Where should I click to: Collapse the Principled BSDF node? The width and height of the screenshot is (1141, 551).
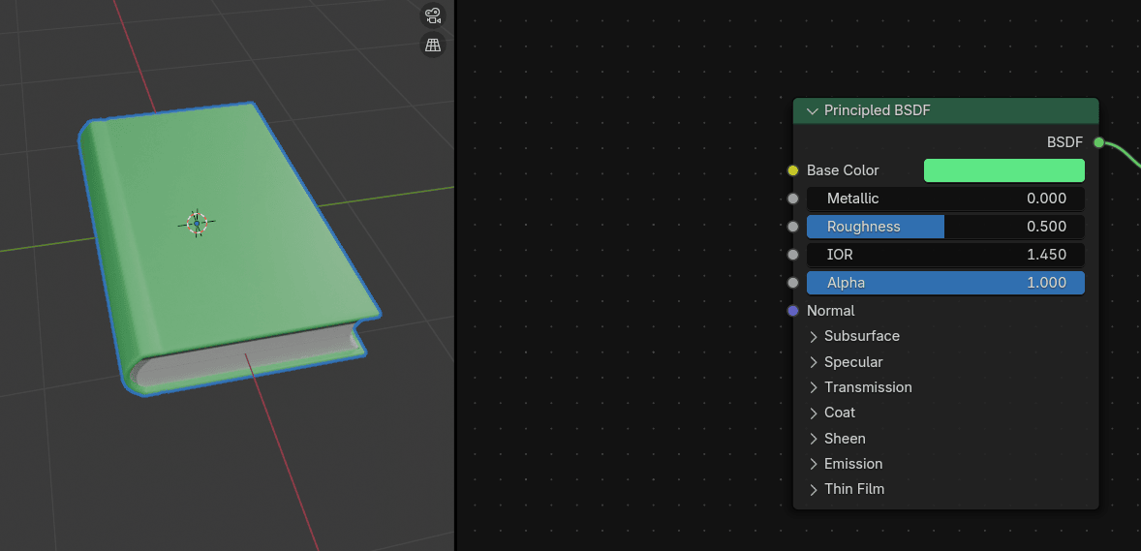[x=812, y=110]
